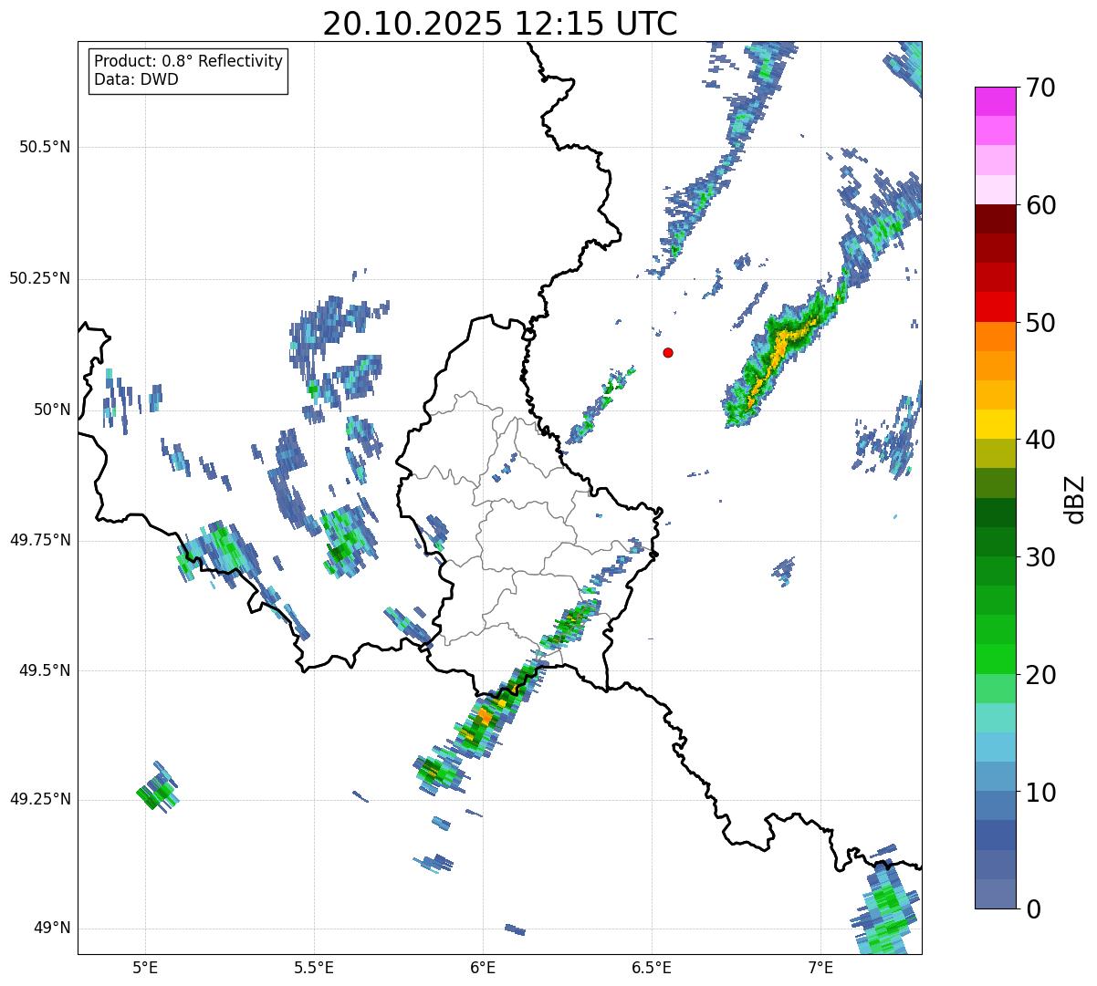The width and height of the screenshot is (1097, 986).
Task: Click the magenta top colorbar segment
Action: [x=995, y=101]
